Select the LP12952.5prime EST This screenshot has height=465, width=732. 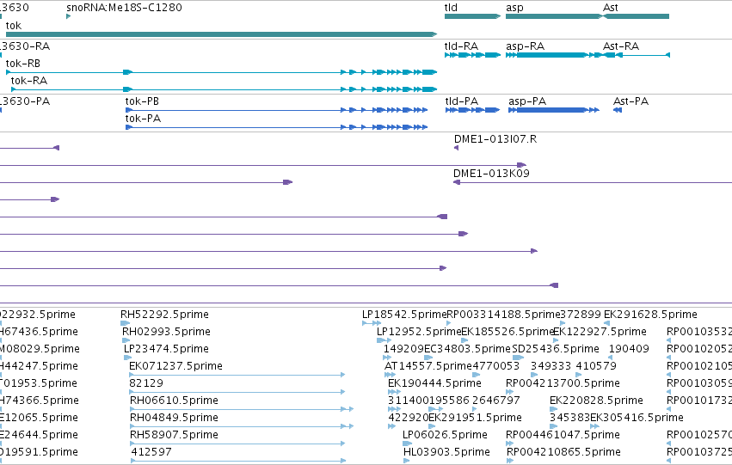pos(384,340)
